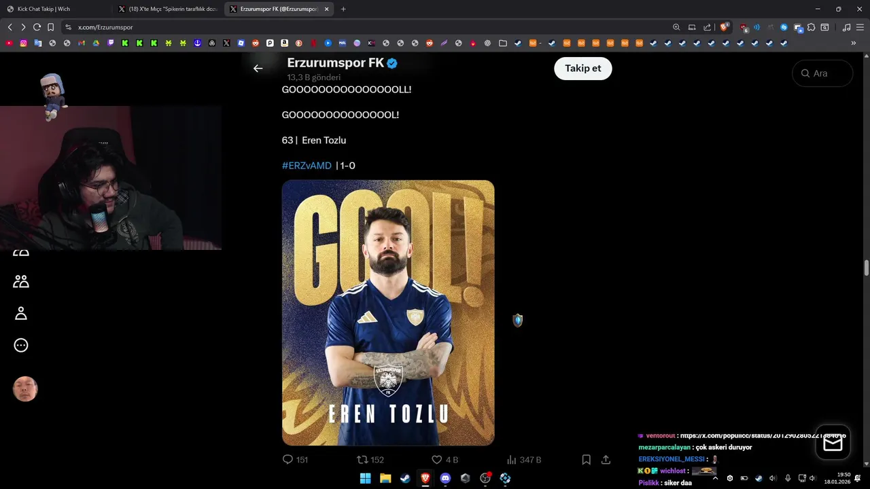Click the Erzurumspor FK profile name header
This screenshot has width=870, height=489.
(x=336, y=63)
